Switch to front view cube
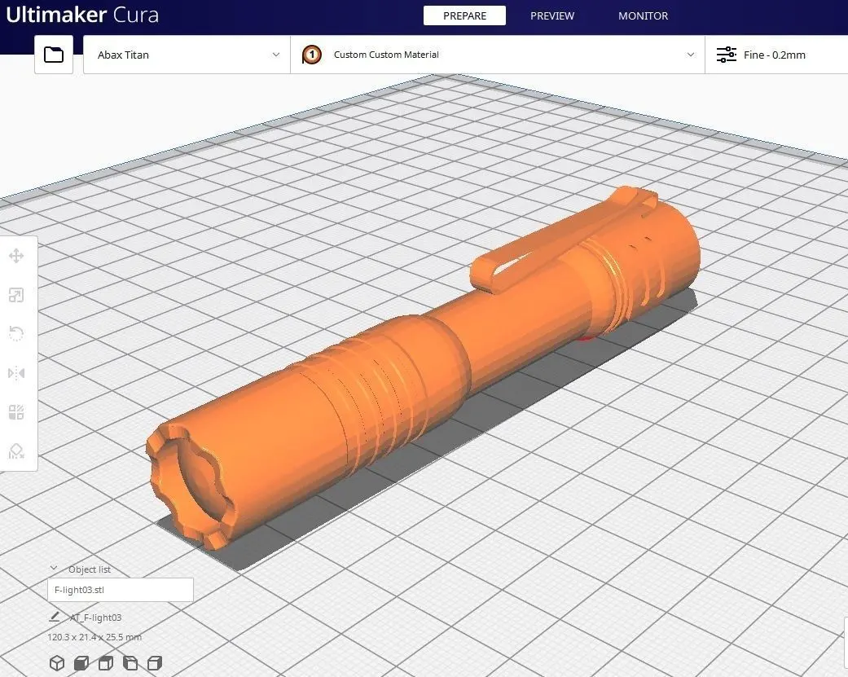 [81, 663]
